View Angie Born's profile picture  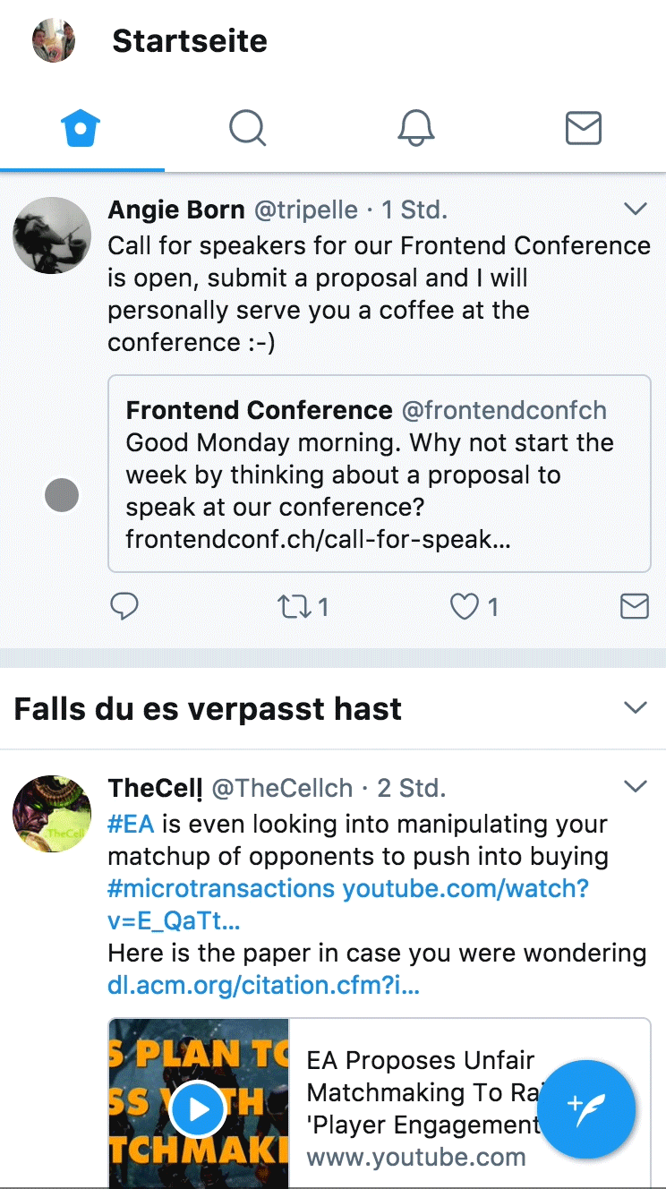tap(52, 235)
